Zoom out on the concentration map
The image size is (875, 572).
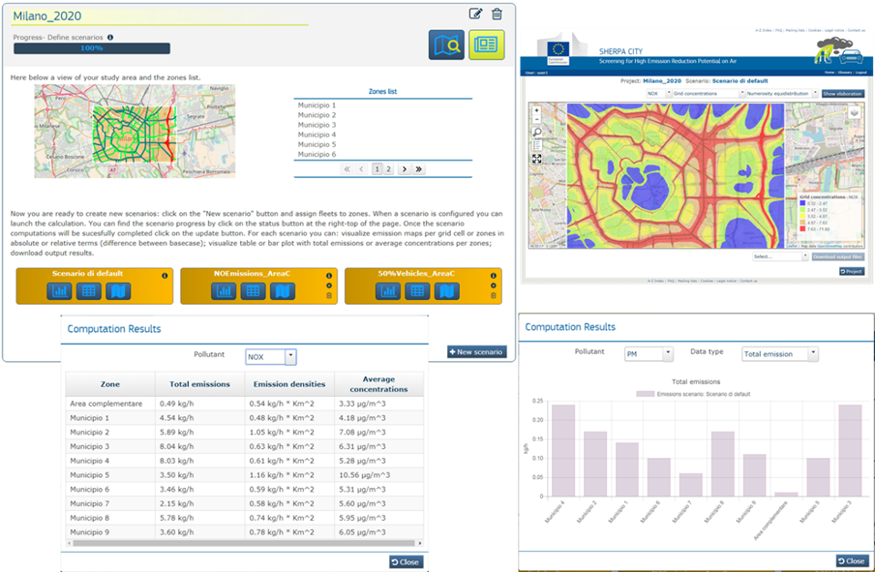pos(537,119)
